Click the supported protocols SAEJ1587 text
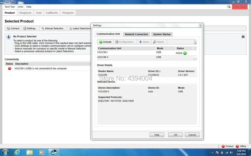 click(x=116, y=101)
